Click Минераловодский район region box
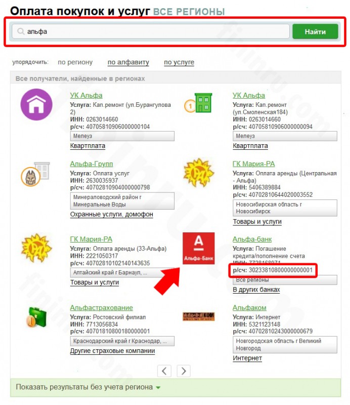350x405 pixels. 122,200
